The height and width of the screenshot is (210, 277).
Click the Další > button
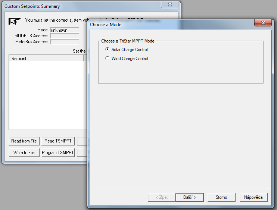click(190, 197)
